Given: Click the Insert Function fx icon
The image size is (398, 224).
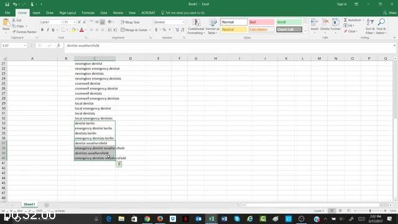Looking at the screenshot, I should [58, 45].
